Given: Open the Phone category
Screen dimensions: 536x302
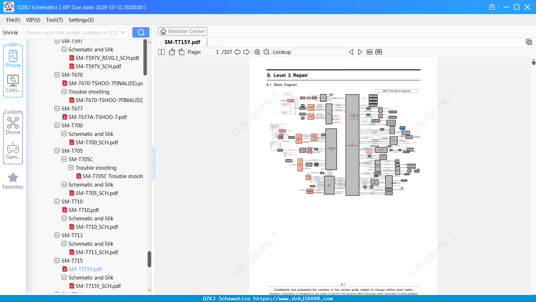Looking at the screenshot, I should point(13,59).
